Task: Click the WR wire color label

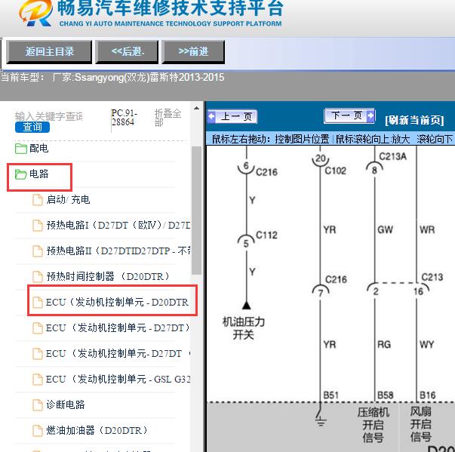Action: pos(427,229)
